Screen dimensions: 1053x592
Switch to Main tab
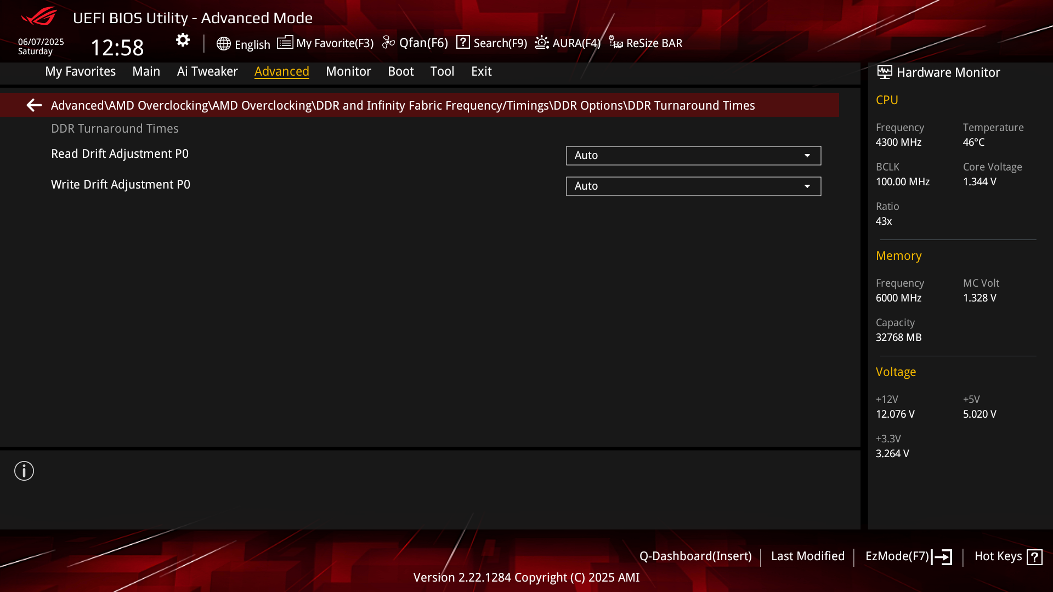coord(146,71)
